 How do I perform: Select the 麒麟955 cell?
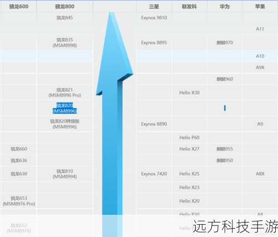(x=225, y=149)
